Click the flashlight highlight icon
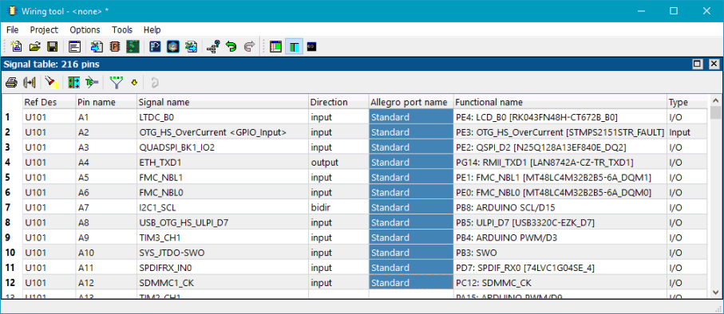 [51, 83]
